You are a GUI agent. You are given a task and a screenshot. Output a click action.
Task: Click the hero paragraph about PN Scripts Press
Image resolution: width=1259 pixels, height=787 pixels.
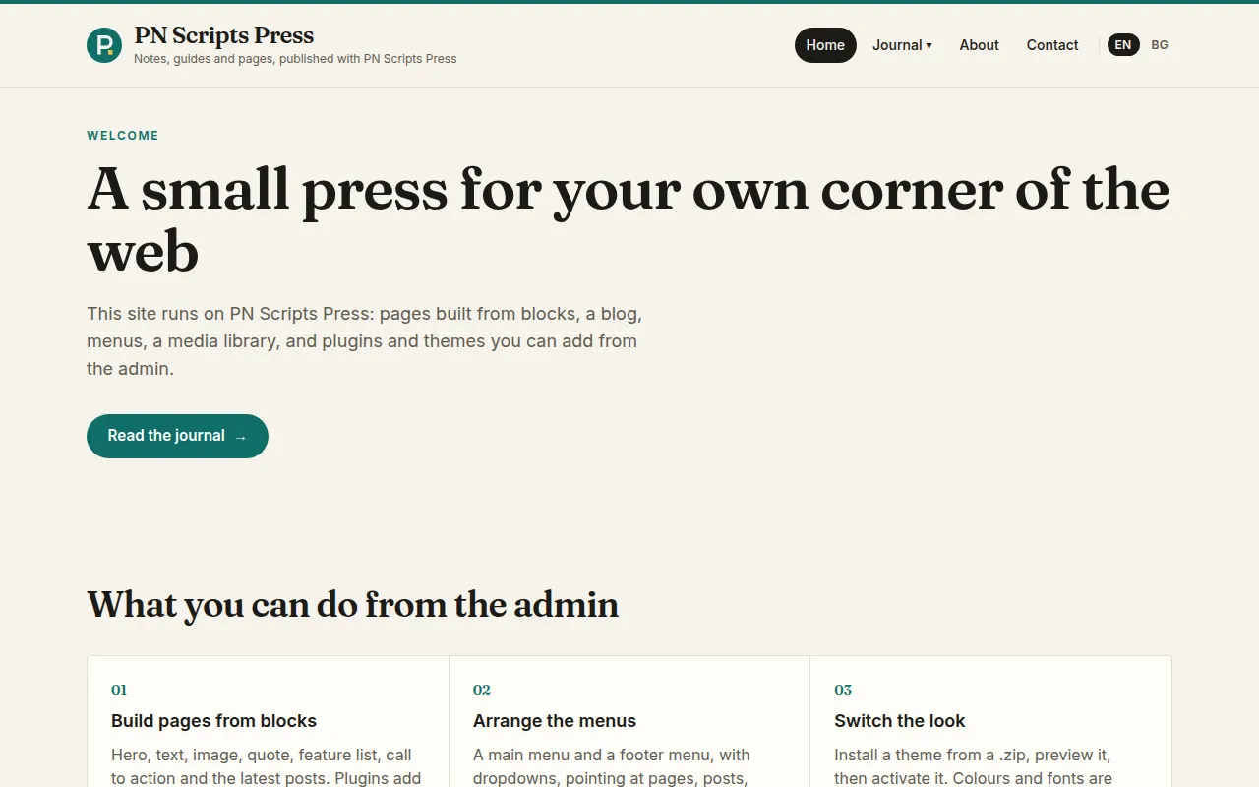pyautogui.click(x=364, y=341)
